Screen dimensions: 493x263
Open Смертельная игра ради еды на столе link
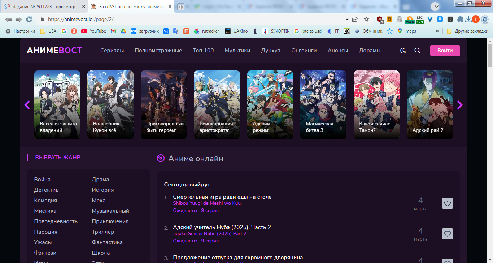222,197
